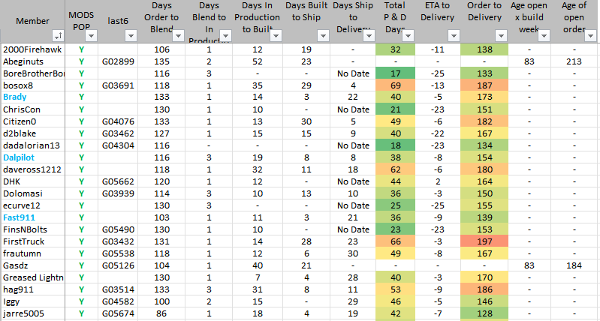Expand the Days Built to Ship filter
The width and height of the screenshot is (600, 321).
coord(321,36)
